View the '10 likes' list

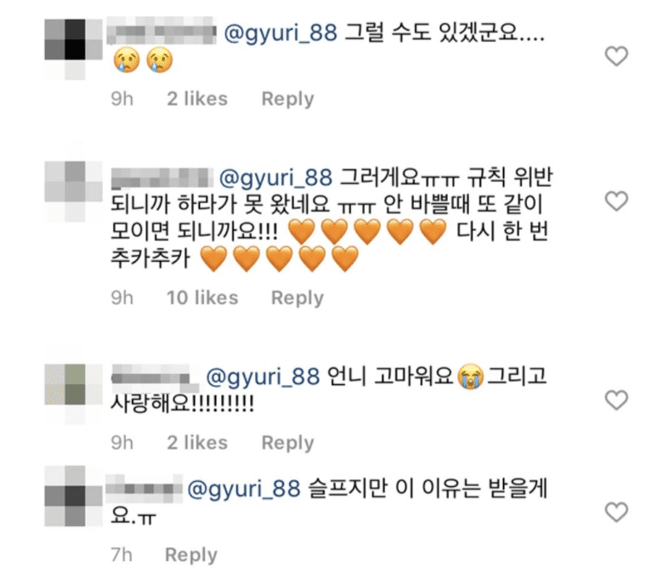(x=202, y=298)
